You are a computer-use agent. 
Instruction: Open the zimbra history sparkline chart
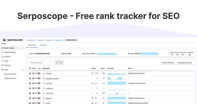117,74
